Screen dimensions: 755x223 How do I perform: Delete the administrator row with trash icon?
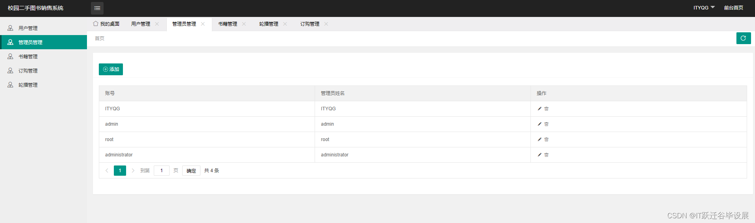(x=546, y=155)
